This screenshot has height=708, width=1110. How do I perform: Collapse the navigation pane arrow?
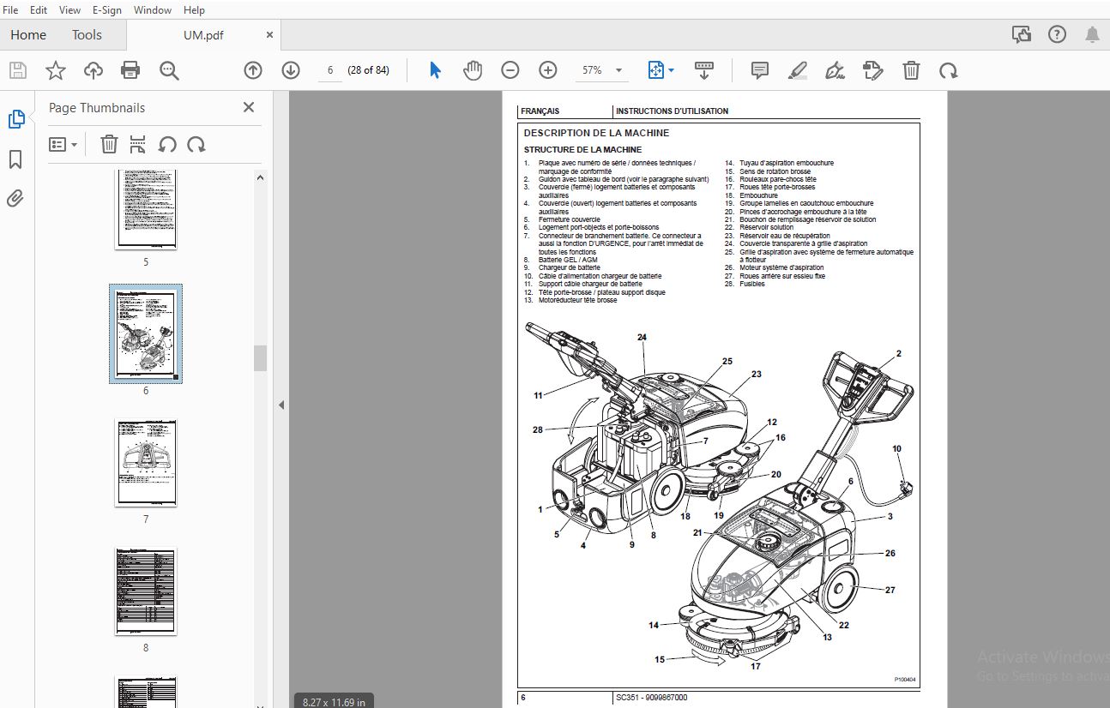tap(281, 405)
